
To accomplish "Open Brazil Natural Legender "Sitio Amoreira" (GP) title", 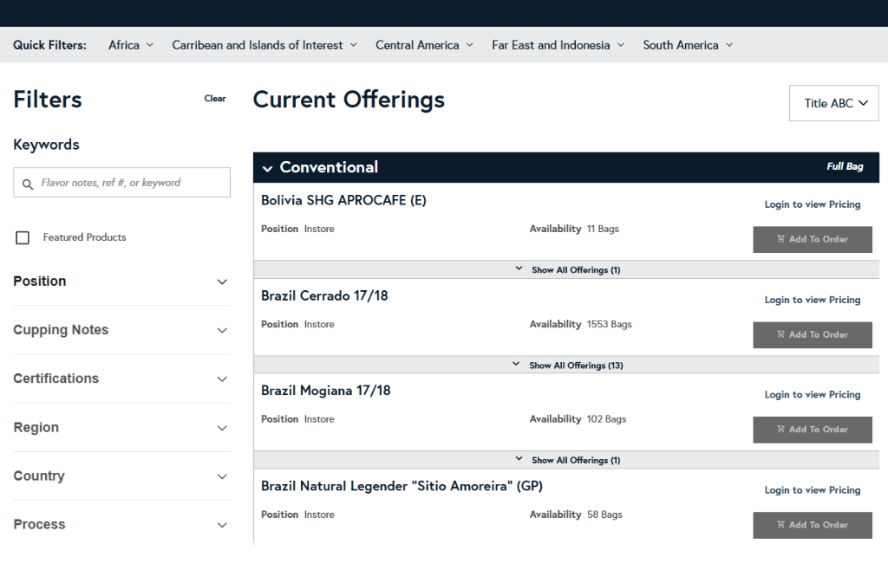I will 402,486.
